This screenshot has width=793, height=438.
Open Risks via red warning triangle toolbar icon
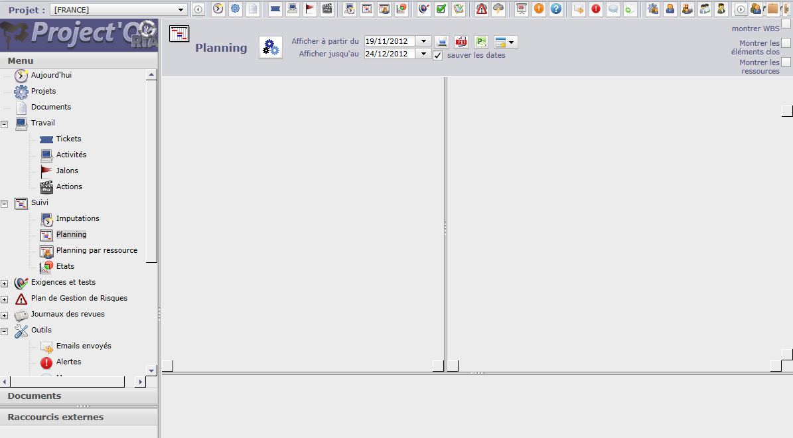(482, 9)
